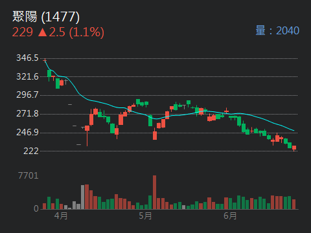This screenshot has height=233, width=311.
Task: Click the 6月 date axis label
Action: (230, 216)
